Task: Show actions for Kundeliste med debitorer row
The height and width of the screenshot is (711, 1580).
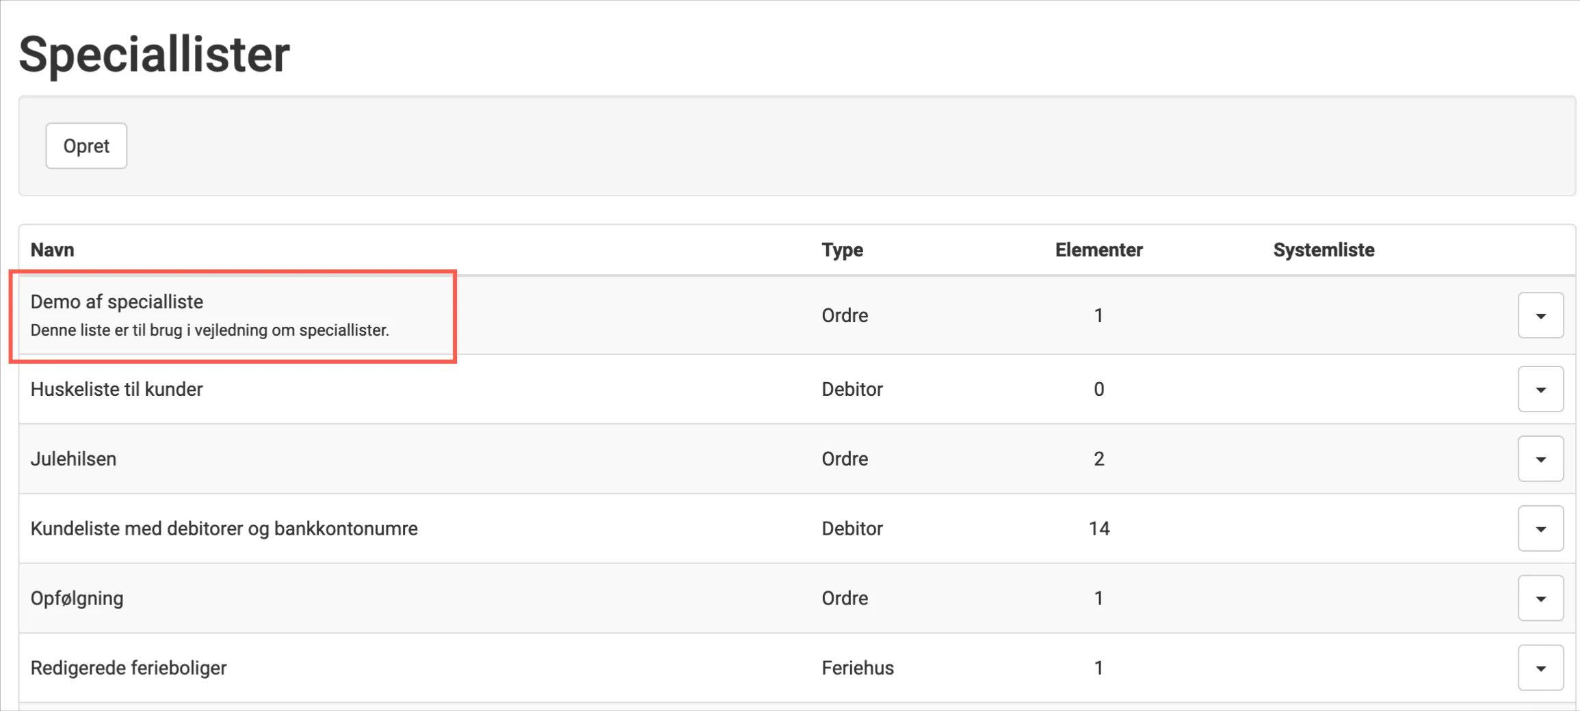Action: click(x=1540, y=528)
